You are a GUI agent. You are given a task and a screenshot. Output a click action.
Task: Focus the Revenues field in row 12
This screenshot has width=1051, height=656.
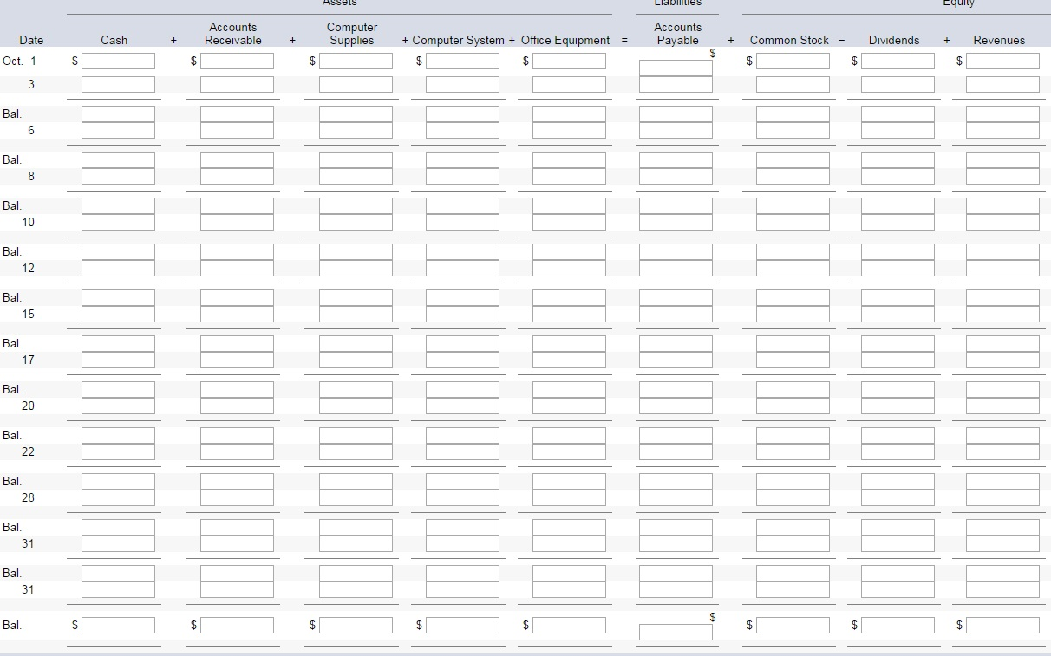[x=1002, y=268]
